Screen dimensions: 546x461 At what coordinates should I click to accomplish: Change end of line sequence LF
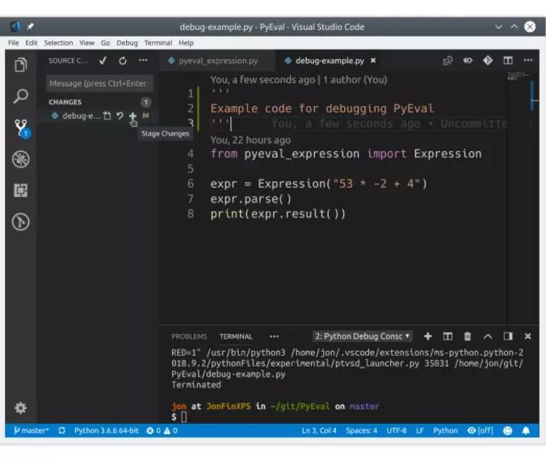420,430
